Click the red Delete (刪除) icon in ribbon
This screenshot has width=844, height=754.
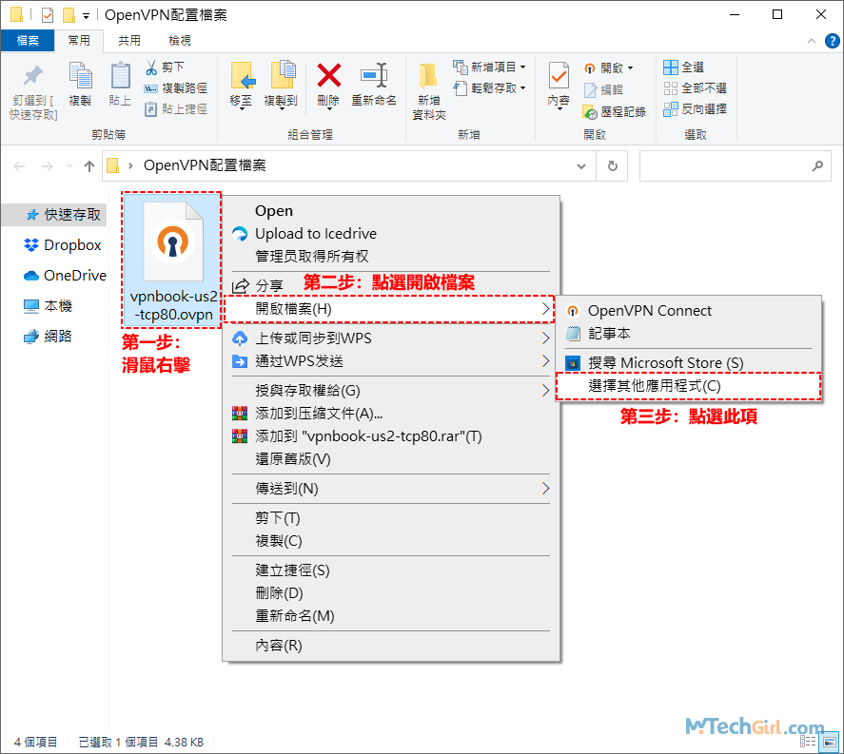click(328, 76)
